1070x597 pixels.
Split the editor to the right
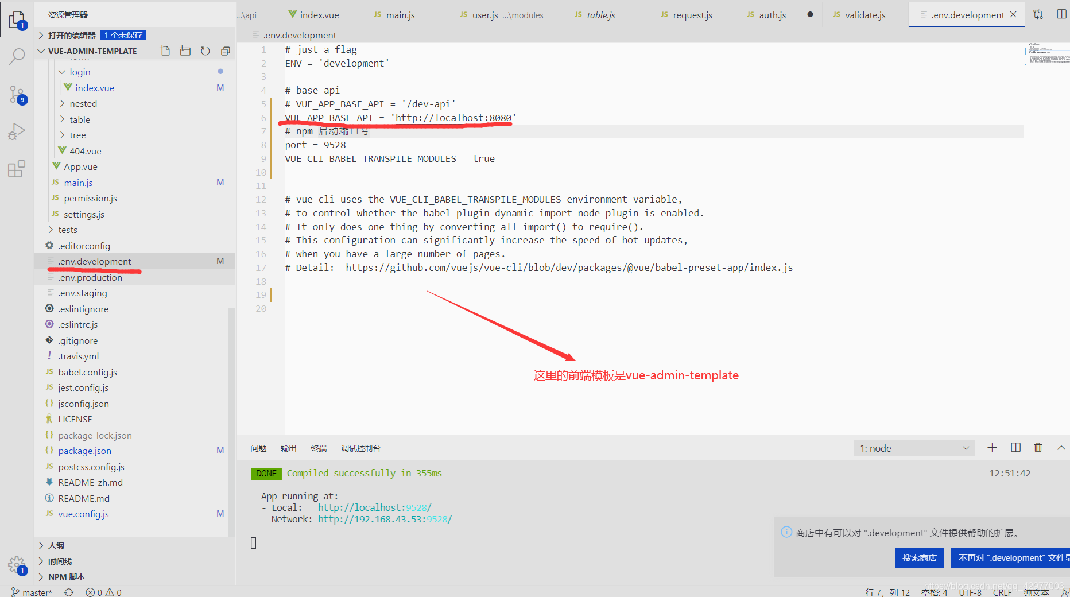[x=1061, y=15]
